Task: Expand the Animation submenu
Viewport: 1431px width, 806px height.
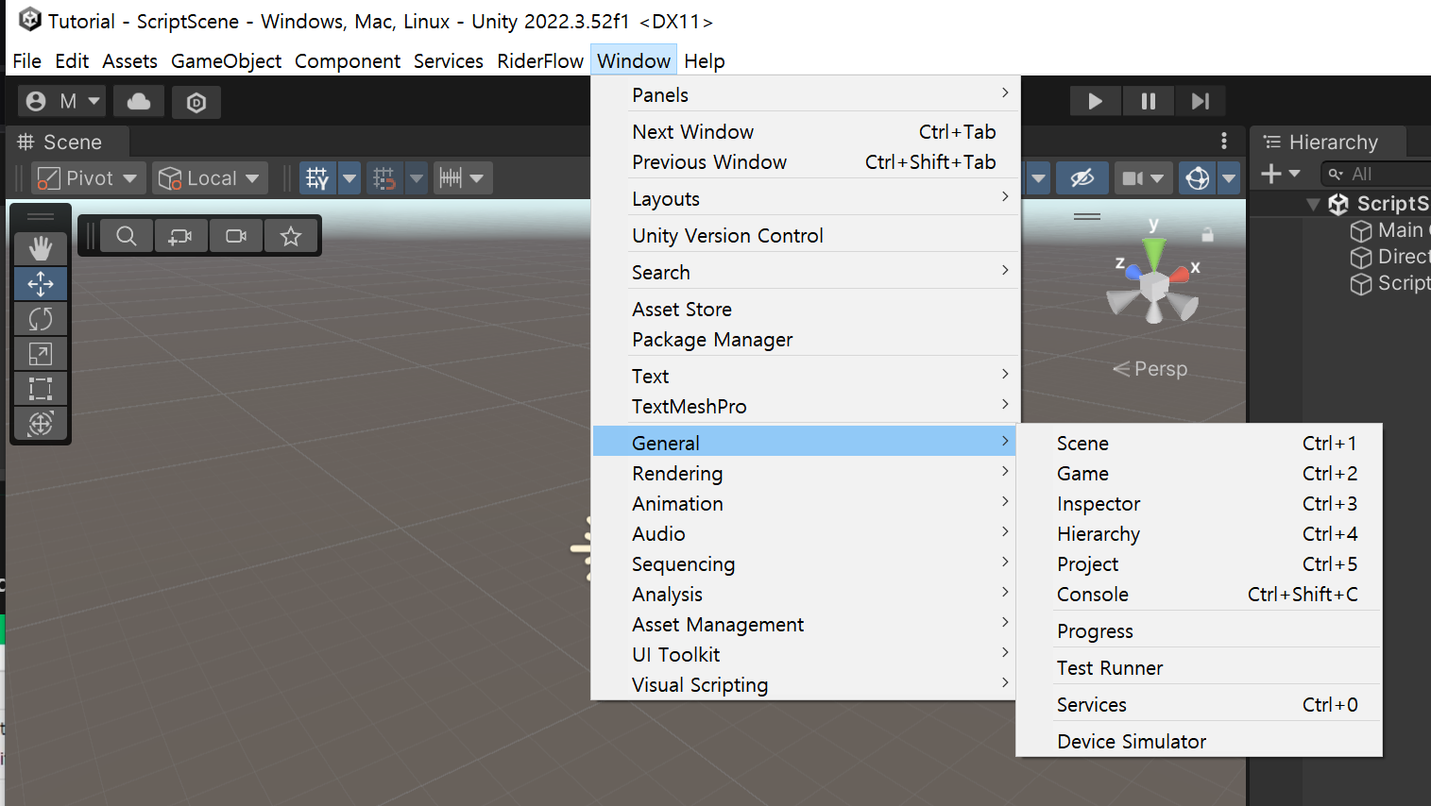Action: 805,504
